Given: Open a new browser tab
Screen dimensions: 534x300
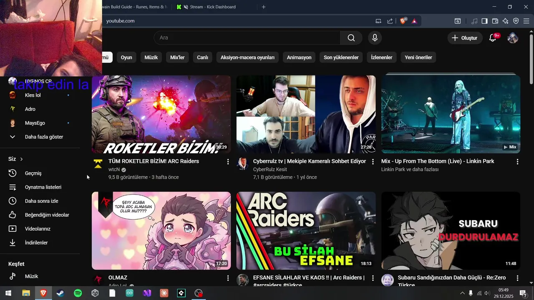Looking at the screenshot, I should click(x=263, y=7).
